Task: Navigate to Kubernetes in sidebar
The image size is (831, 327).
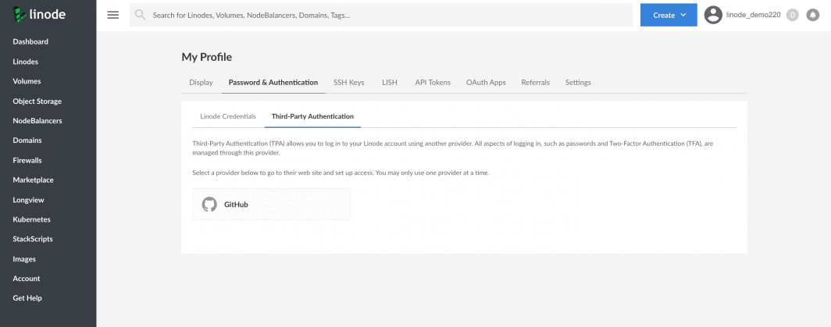Action: [x=33, y=219]
